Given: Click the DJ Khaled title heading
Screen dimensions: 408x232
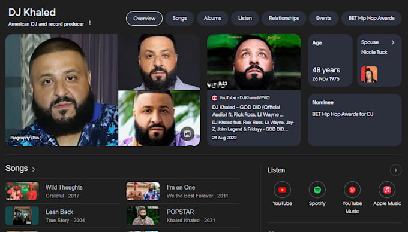Looking at the screenshot, I should pos(32,13).
